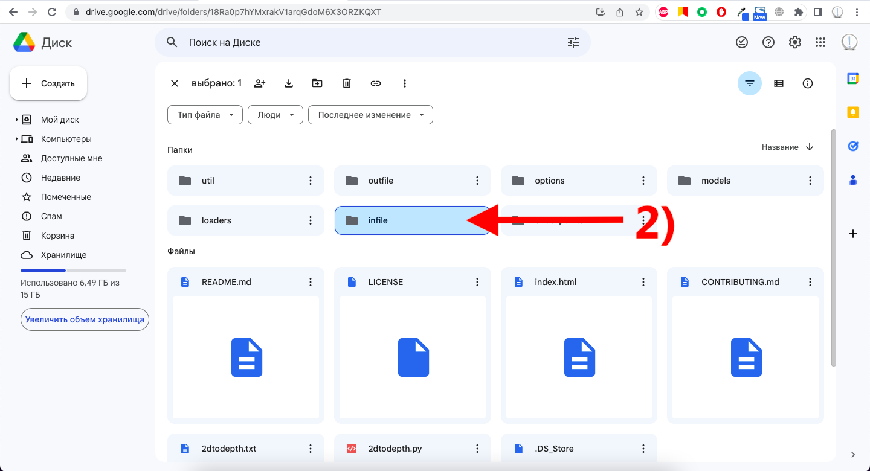870x471 pixels.
Task: Click the vertical scrollbar of the file list
Action: click(834, 248)
